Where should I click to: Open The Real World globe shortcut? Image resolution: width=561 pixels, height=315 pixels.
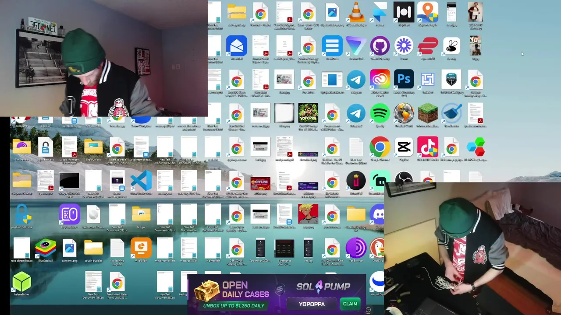coord(404,113)
